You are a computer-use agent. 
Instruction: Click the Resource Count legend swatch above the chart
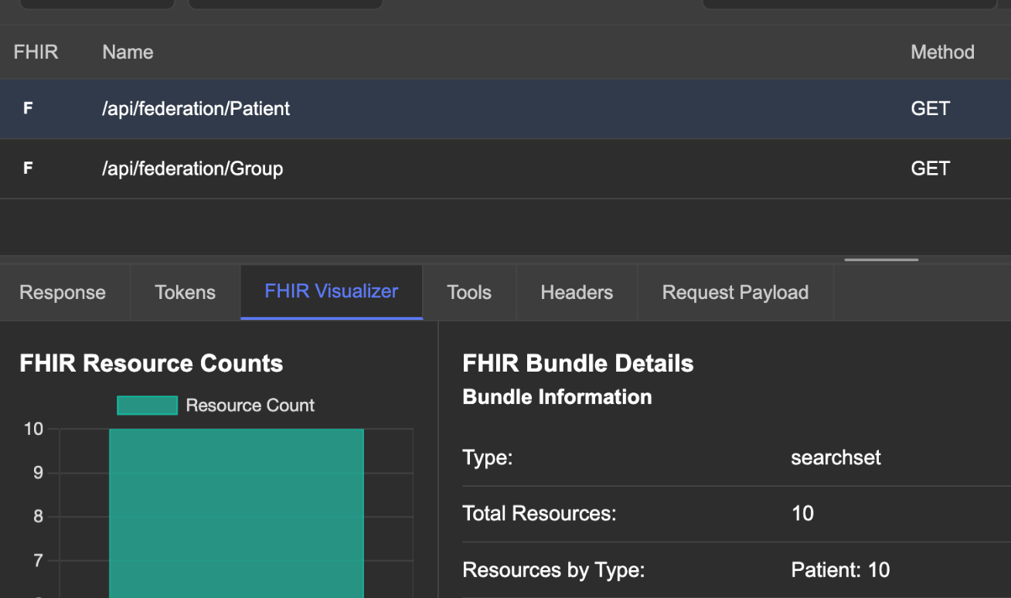click(147, 405)
